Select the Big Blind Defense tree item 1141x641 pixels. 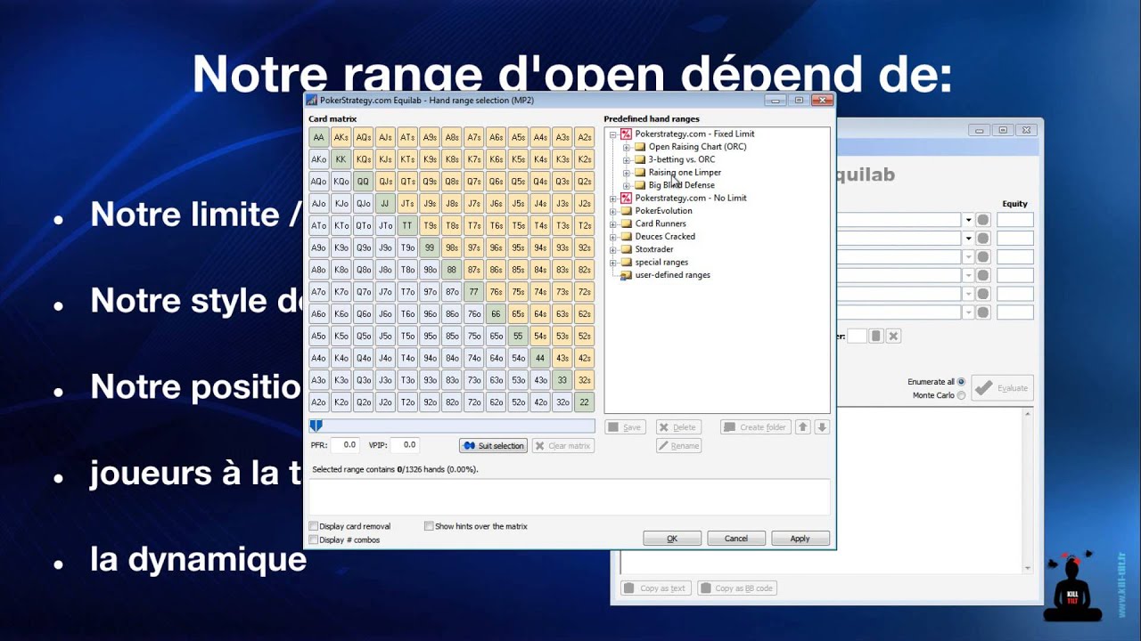point(681,185)
